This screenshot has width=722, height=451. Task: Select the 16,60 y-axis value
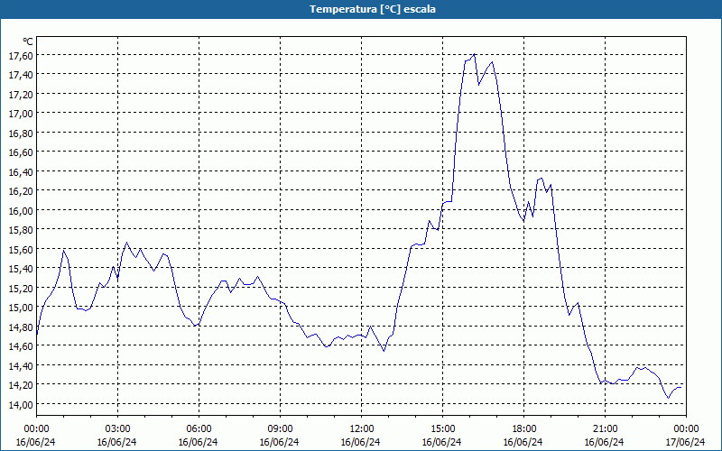(x=21, y=152)
